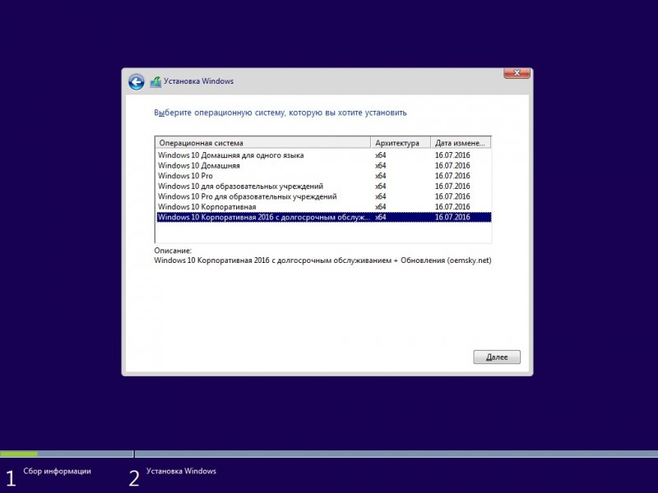Click the Windows Setup icon in title bar

click(155, 81)
